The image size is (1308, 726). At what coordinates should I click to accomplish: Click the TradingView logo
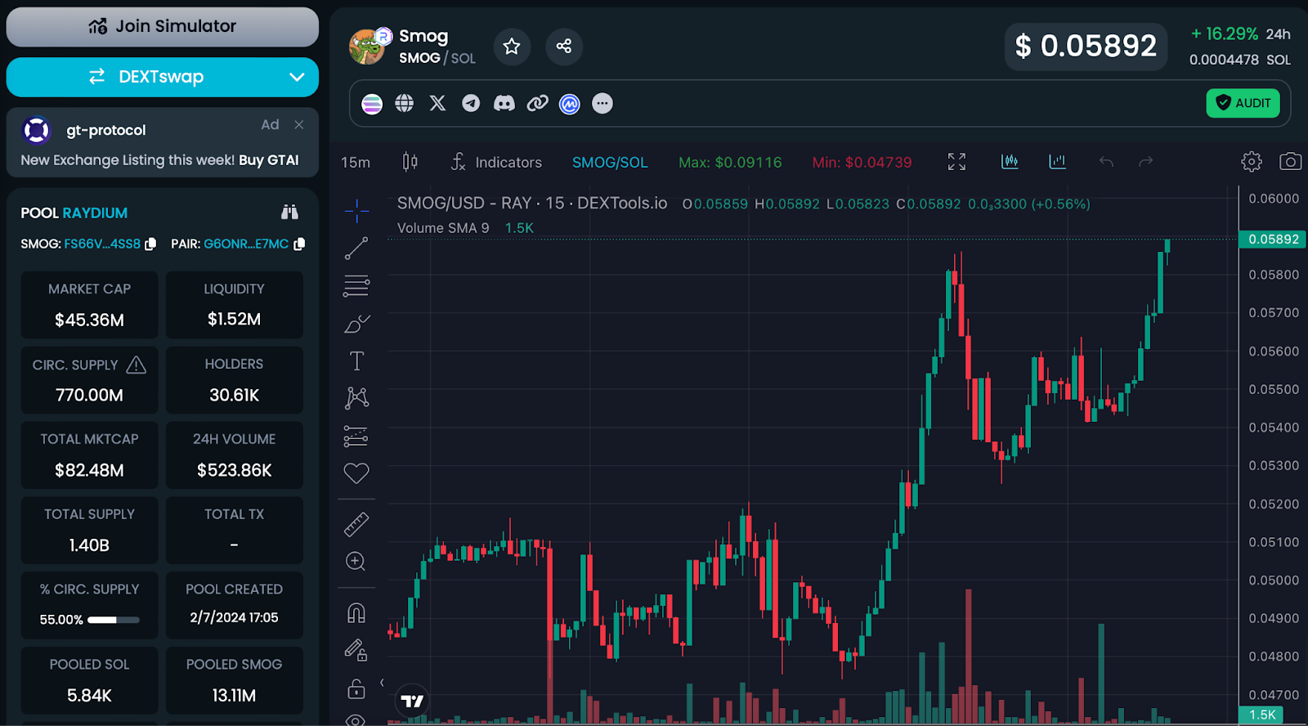point(413,701)
